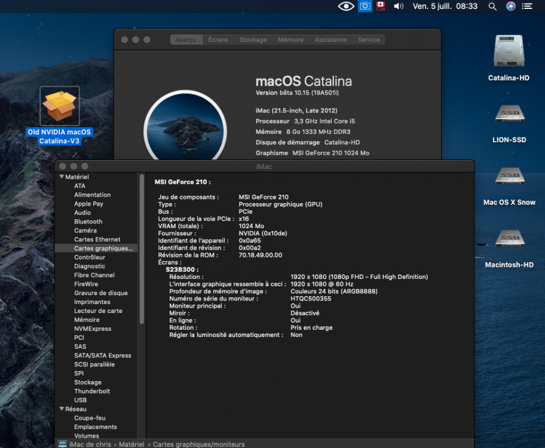Select SAS in the sidebar
545x448 pixels.
[x=80, y=346]
